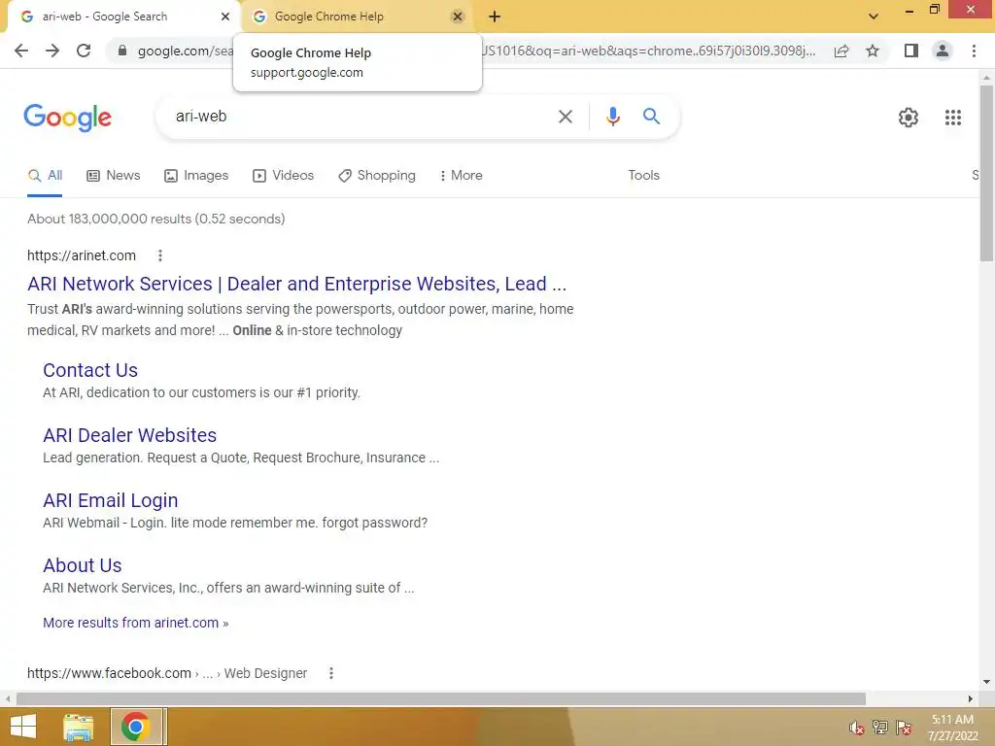Open the taskbar clock showing 5:11 AM
This screenshot has height=746, width=995.
[952, 728]
